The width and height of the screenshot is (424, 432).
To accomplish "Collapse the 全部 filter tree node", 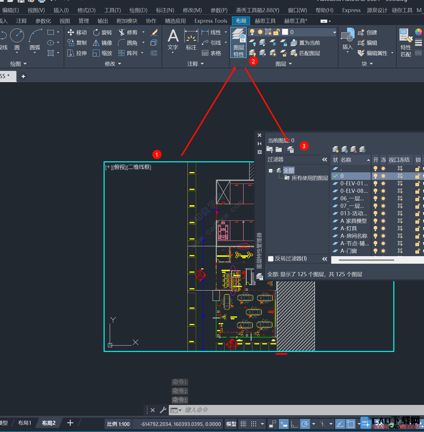I will click(270, 171).
